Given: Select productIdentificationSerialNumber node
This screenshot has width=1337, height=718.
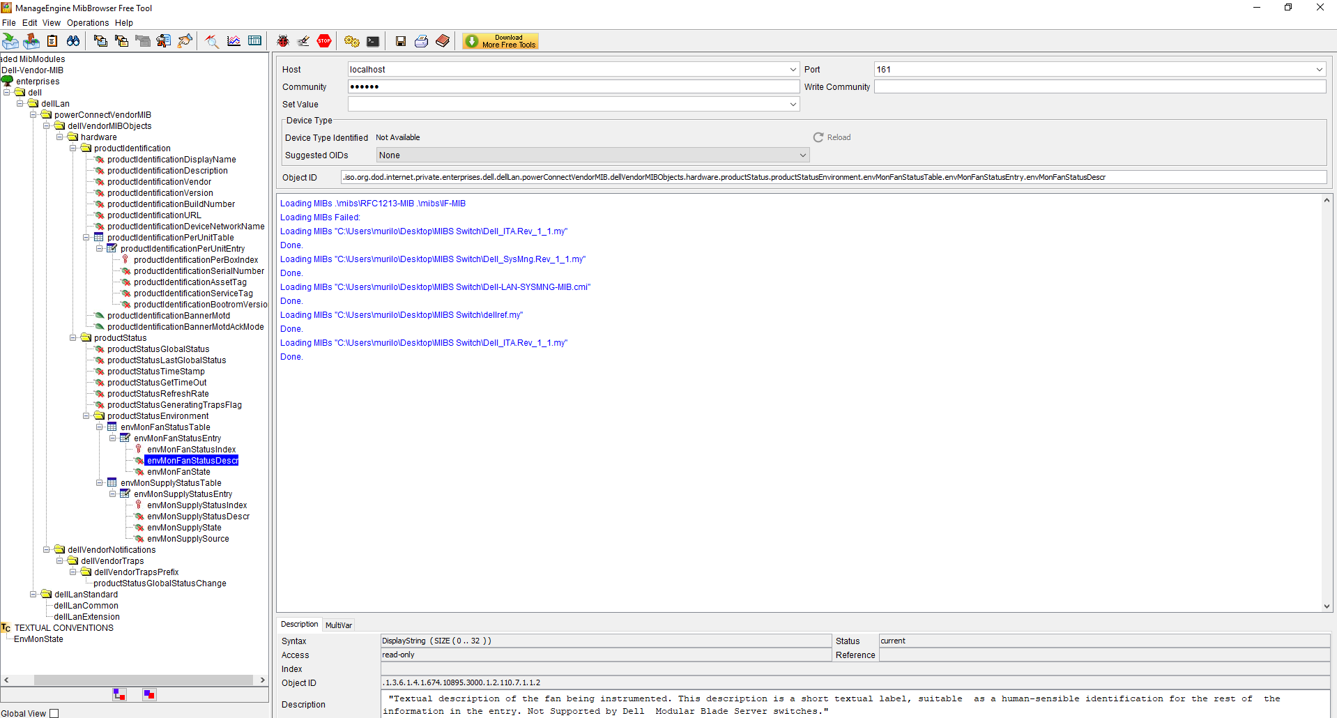Looking at the screenshot, I should 199,271.
